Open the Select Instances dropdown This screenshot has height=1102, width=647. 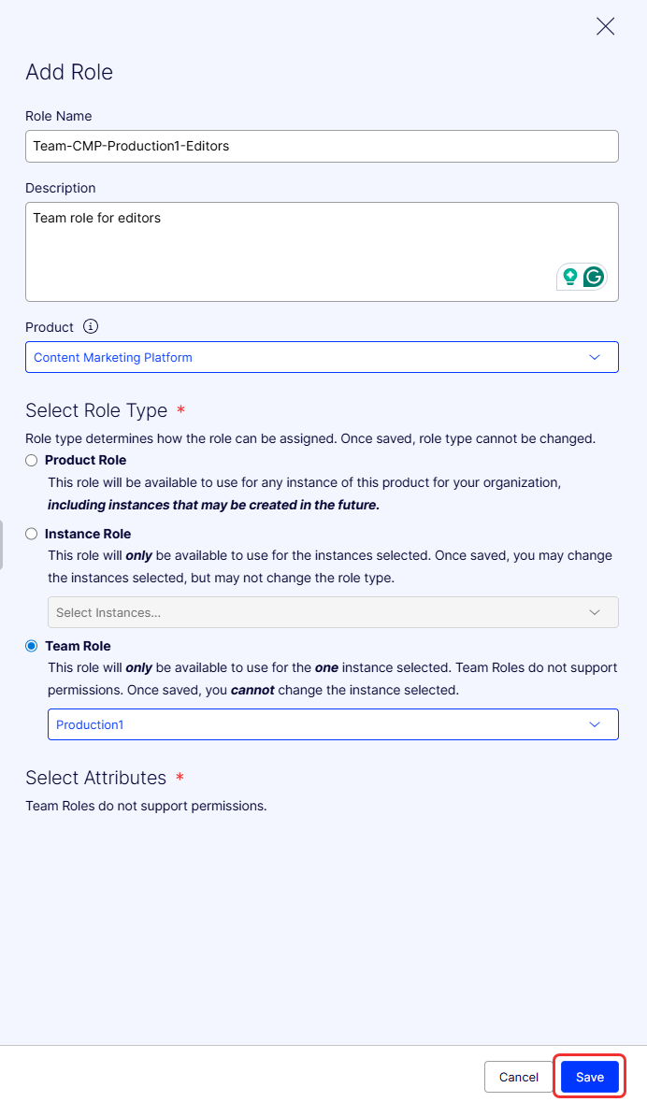334,612
